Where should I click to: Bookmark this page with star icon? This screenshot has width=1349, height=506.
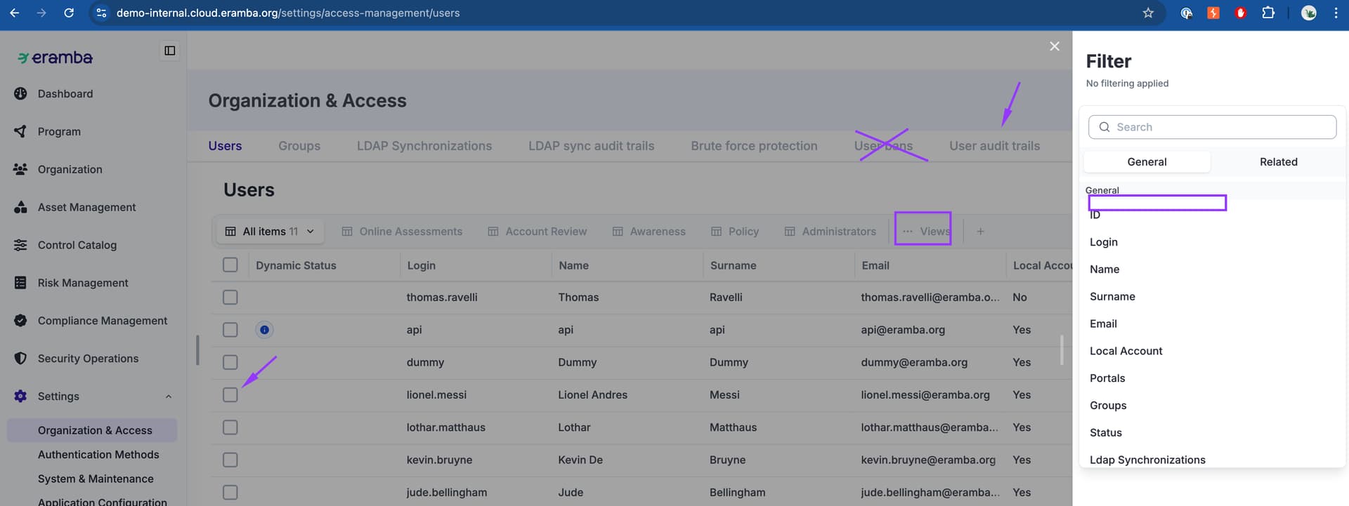(x=1148, y=13)
